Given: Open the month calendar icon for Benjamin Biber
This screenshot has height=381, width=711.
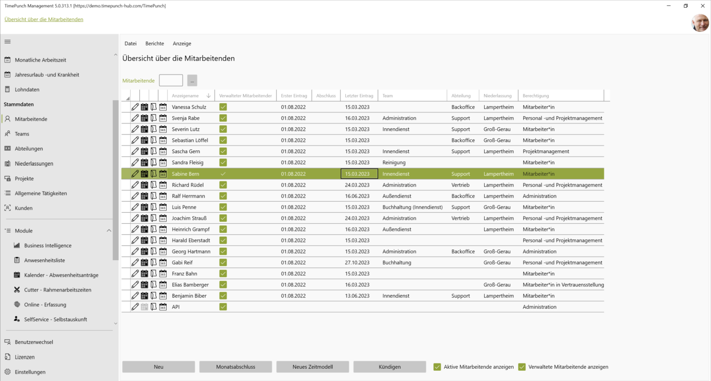Looking at the screenshot, I should click(x=145, y=296).
